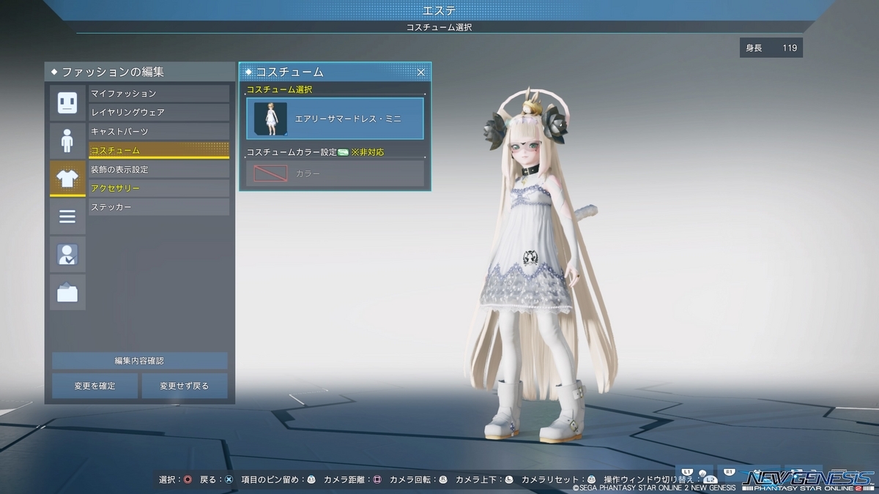Close the コスチューム panel with X

click(421, 72)
